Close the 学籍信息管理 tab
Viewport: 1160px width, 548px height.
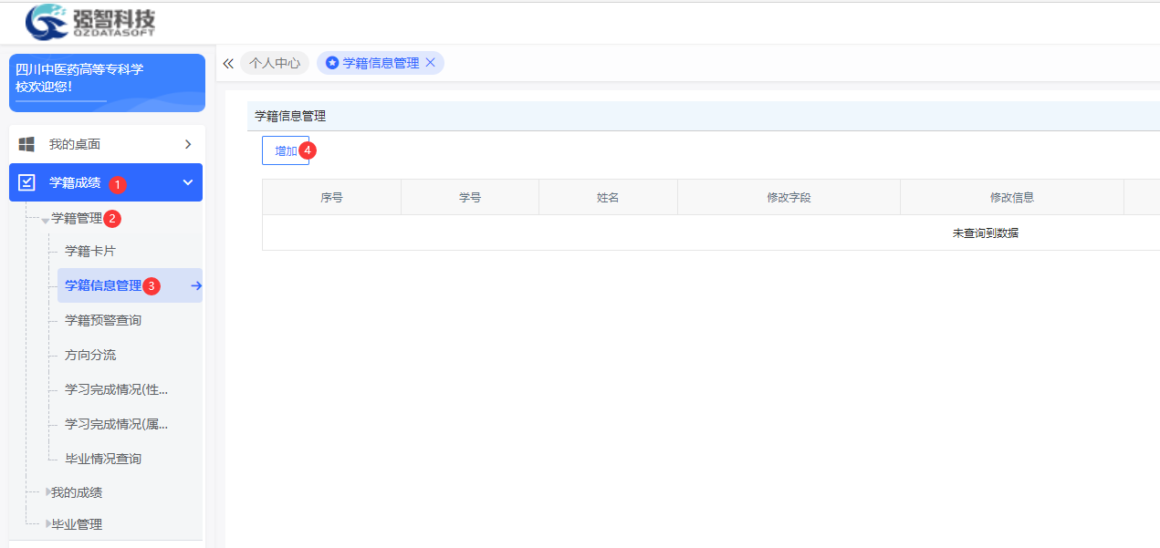click(x=431, y=63)
